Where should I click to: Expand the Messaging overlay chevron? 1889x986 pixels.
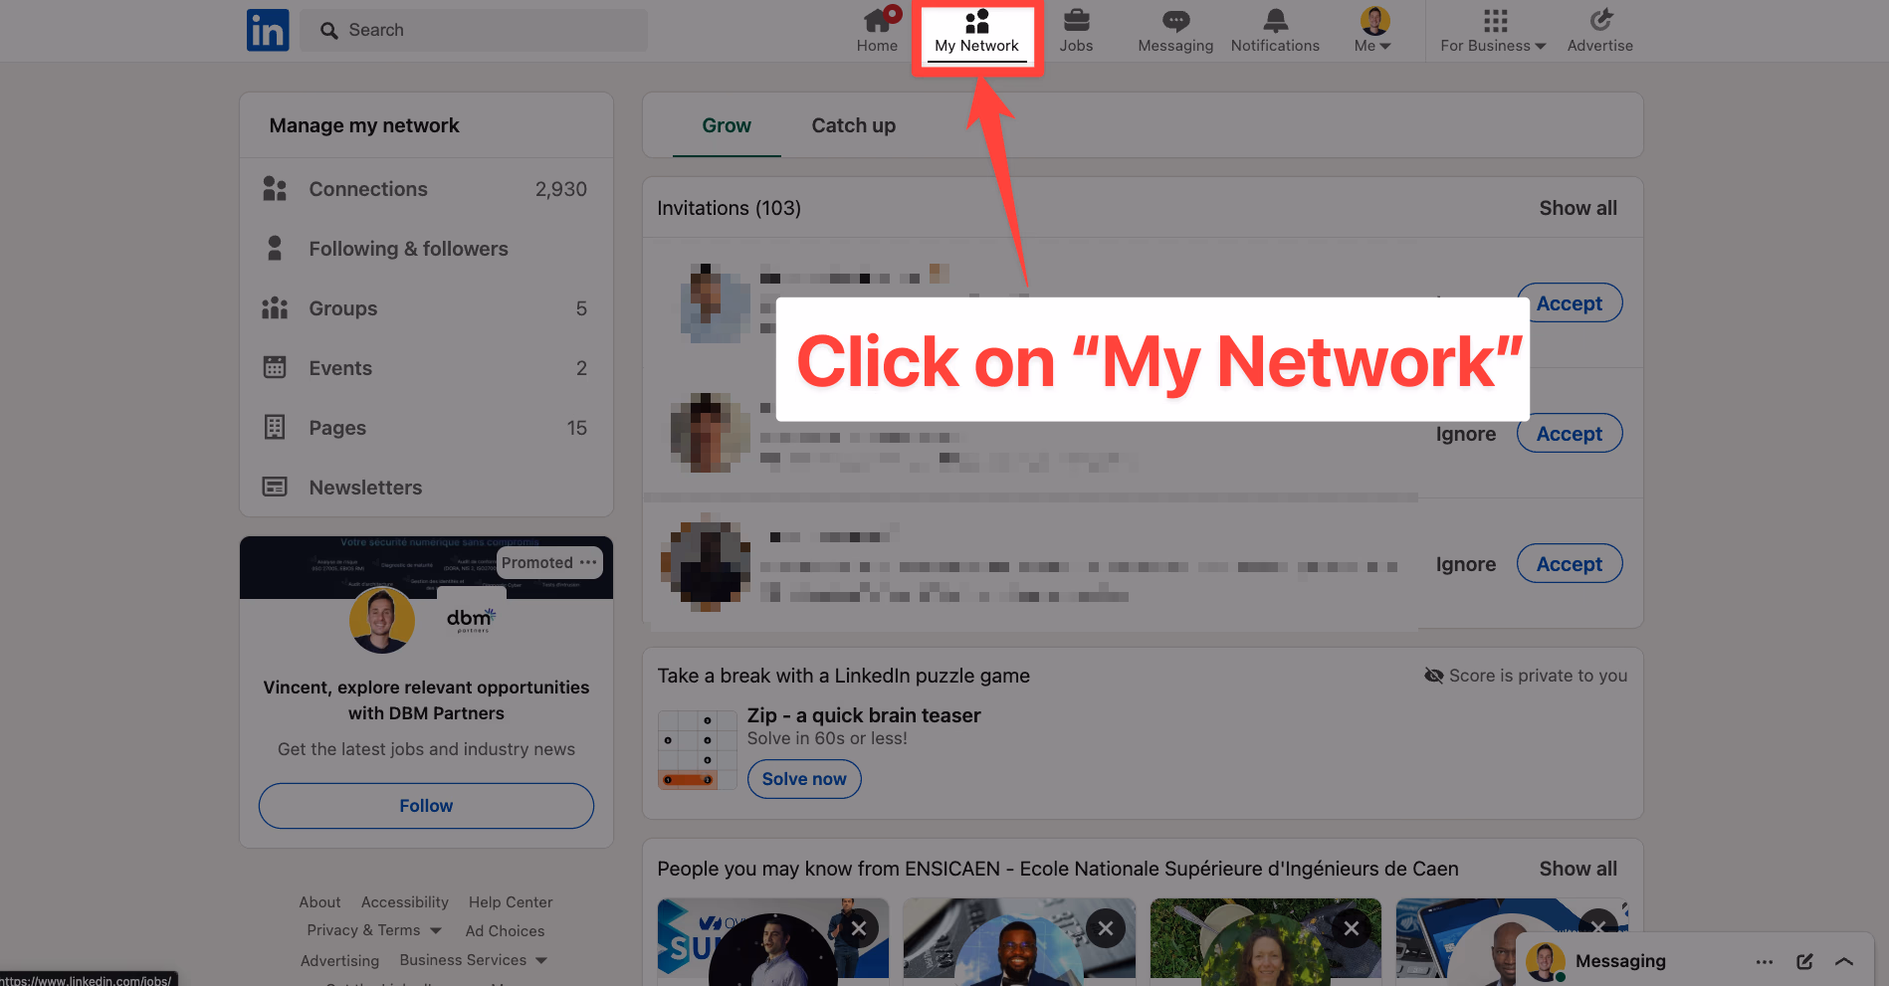[1844, 961]
